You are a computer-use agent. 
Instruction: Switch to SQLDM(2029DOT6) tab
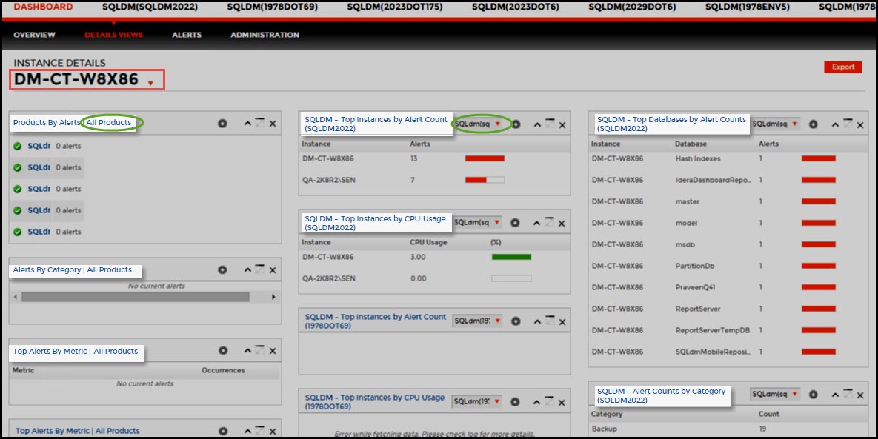(x=632, y=7)
